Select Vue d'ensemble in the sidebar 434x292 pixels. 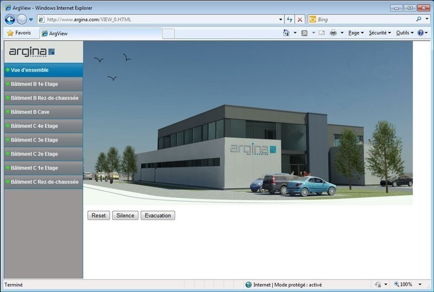tap(43, 70)
